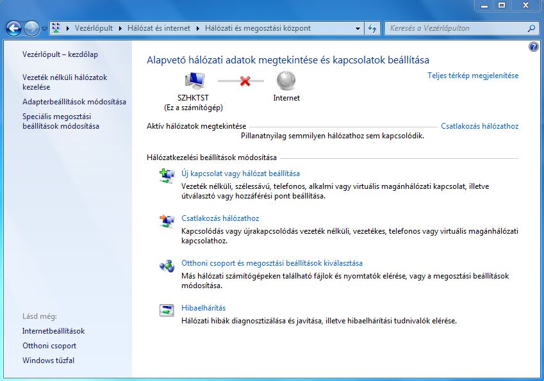544x381 pixels.
Task: Open Windows tűzfal link
Action: [48, 361]
